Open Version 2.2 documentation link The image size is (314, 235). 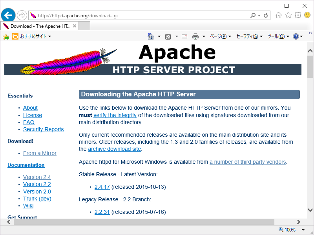pos(37,184)
